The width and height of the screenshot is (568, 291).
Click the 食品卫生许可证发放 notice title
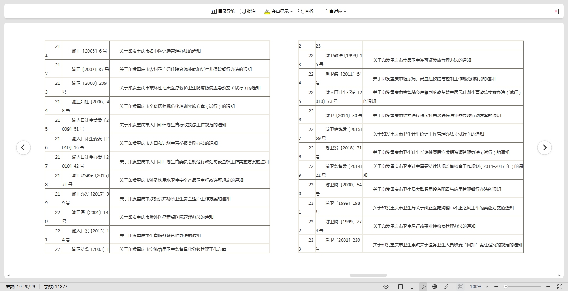422,60
